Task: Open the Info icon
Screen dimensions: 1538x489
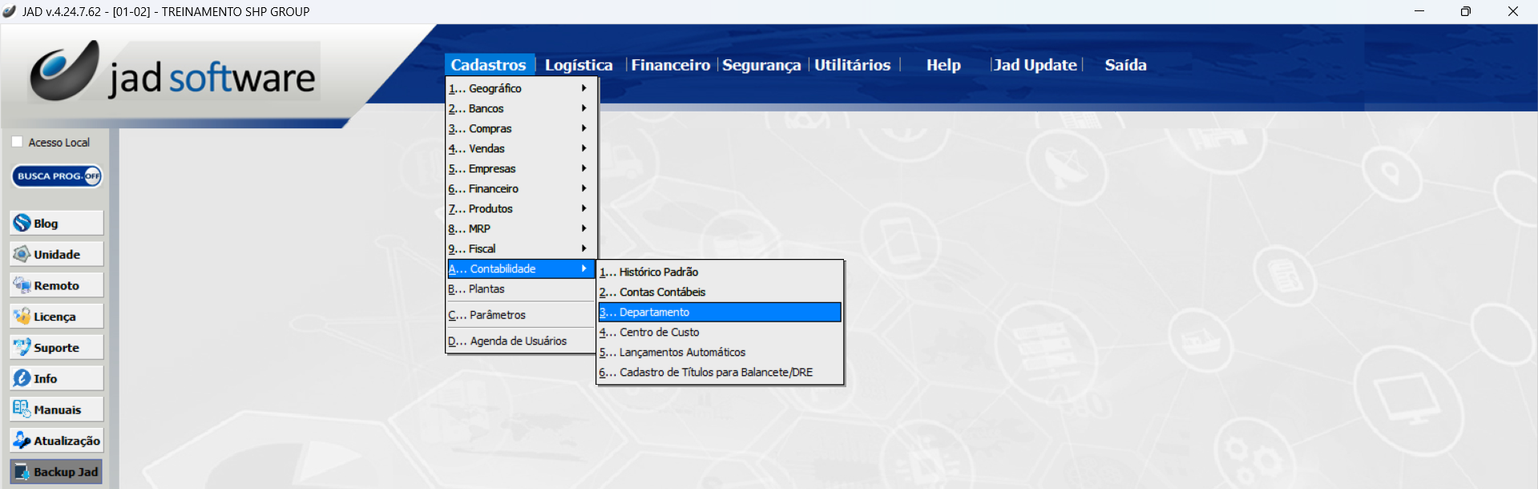Action: click(56, 378)
